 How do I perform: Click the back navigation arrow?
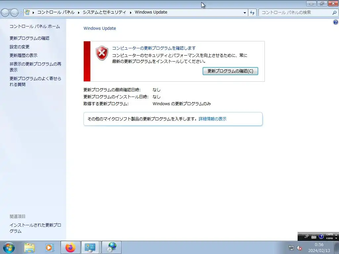5,13
